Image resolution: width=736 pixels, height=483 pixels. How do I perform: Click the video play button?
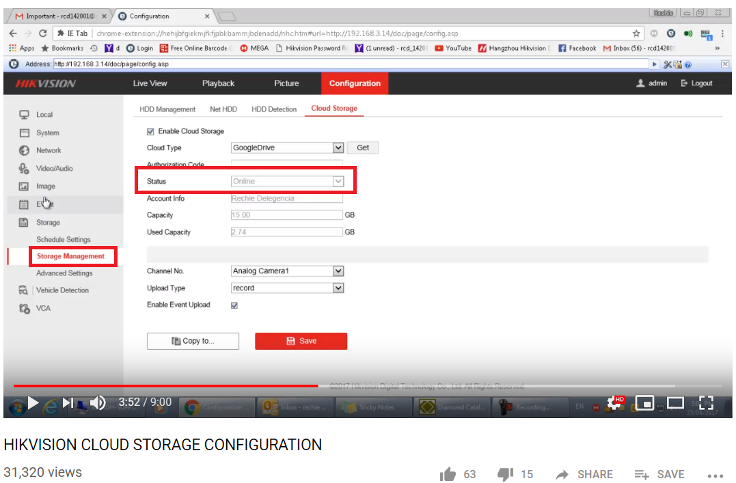[33, 403]
